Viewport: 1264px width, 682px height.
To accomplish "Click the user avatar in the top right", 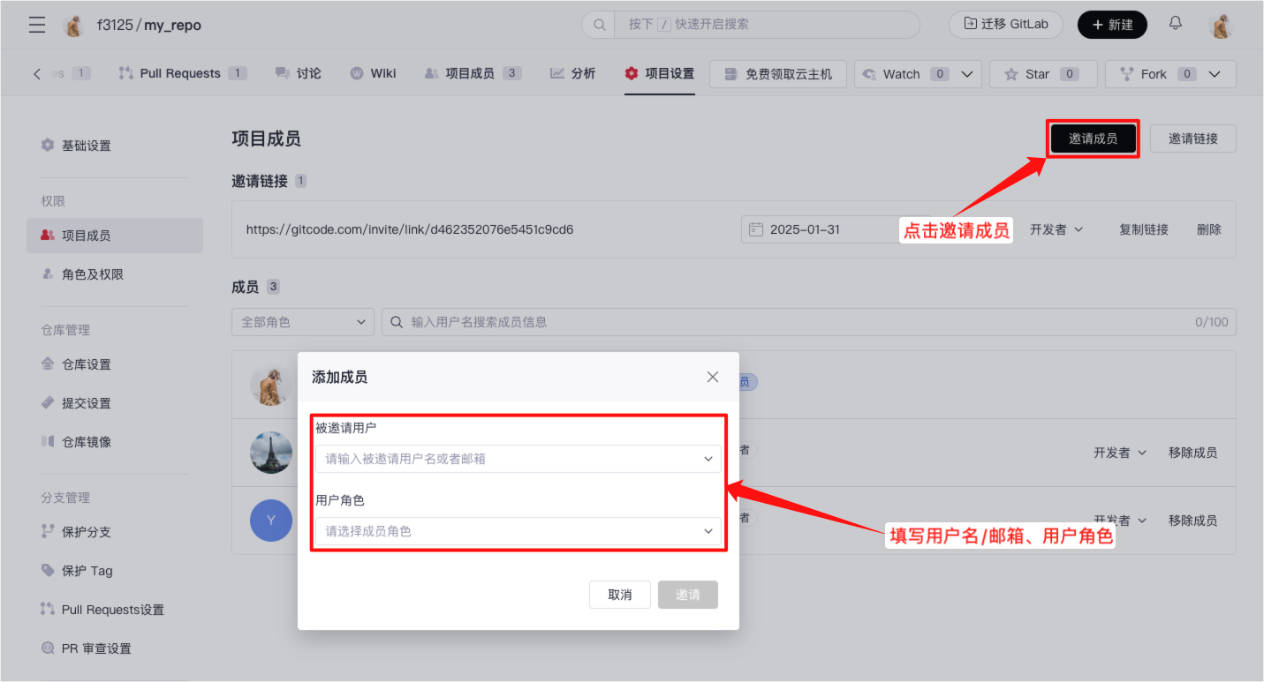I will pyautogui.click(x=1221, y=25).
